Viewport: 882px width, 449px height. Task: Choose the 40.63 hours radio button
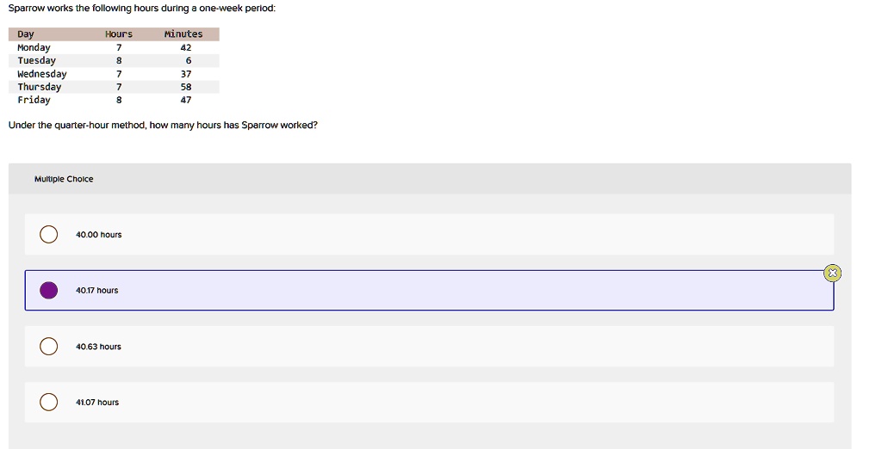click(x=49, y=347)
